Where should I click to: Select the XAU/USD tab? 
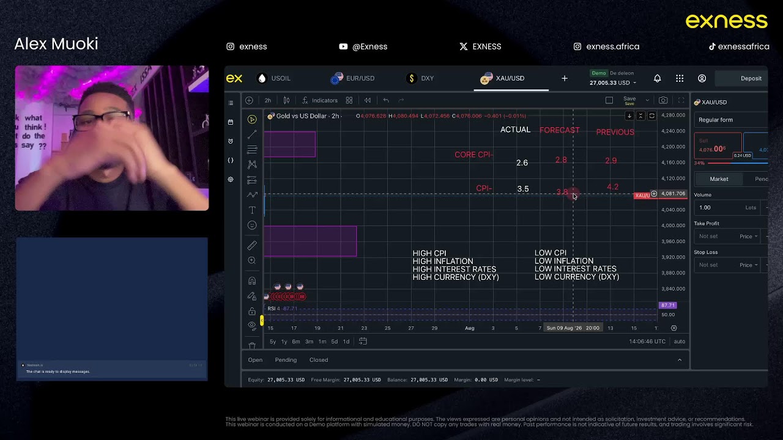tap(503, 78)
